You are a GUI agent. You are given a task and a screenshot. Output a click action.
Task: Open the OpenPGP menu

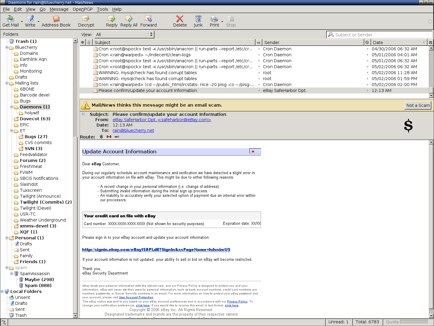tap(83, 9)
